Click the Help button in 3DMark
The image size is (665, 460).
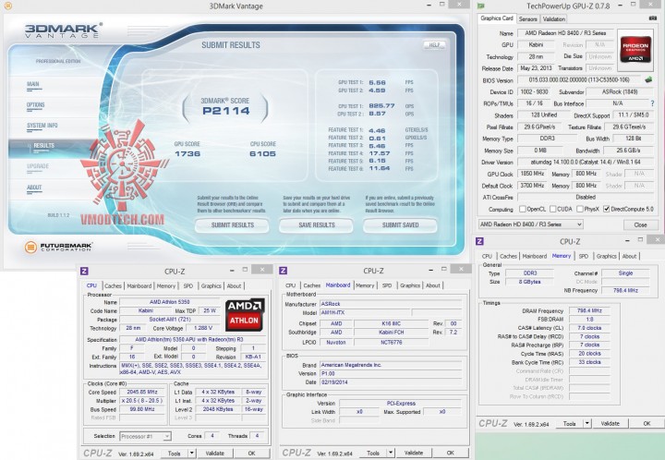tap(434, 44)
